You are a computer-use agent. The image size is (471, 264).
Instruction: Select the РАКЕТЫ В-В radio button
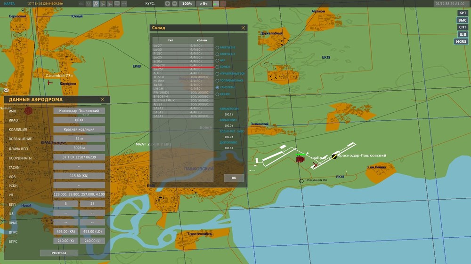(217, 47)
